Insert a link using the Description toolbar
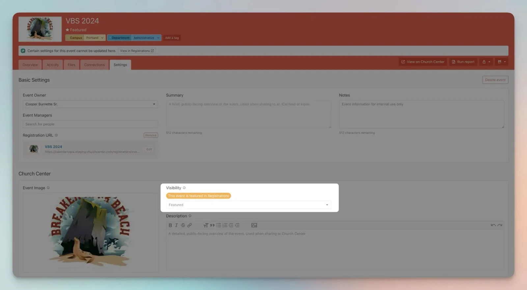The width and height of the screenshot is (527, 290). click(189, 225)
